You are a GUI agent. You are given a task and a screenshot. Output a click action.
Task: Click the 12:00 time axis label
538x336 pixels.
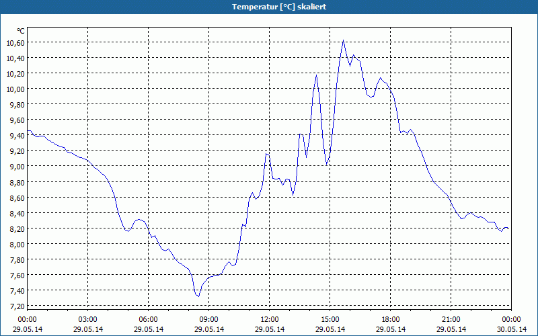(x=270, y=319)
